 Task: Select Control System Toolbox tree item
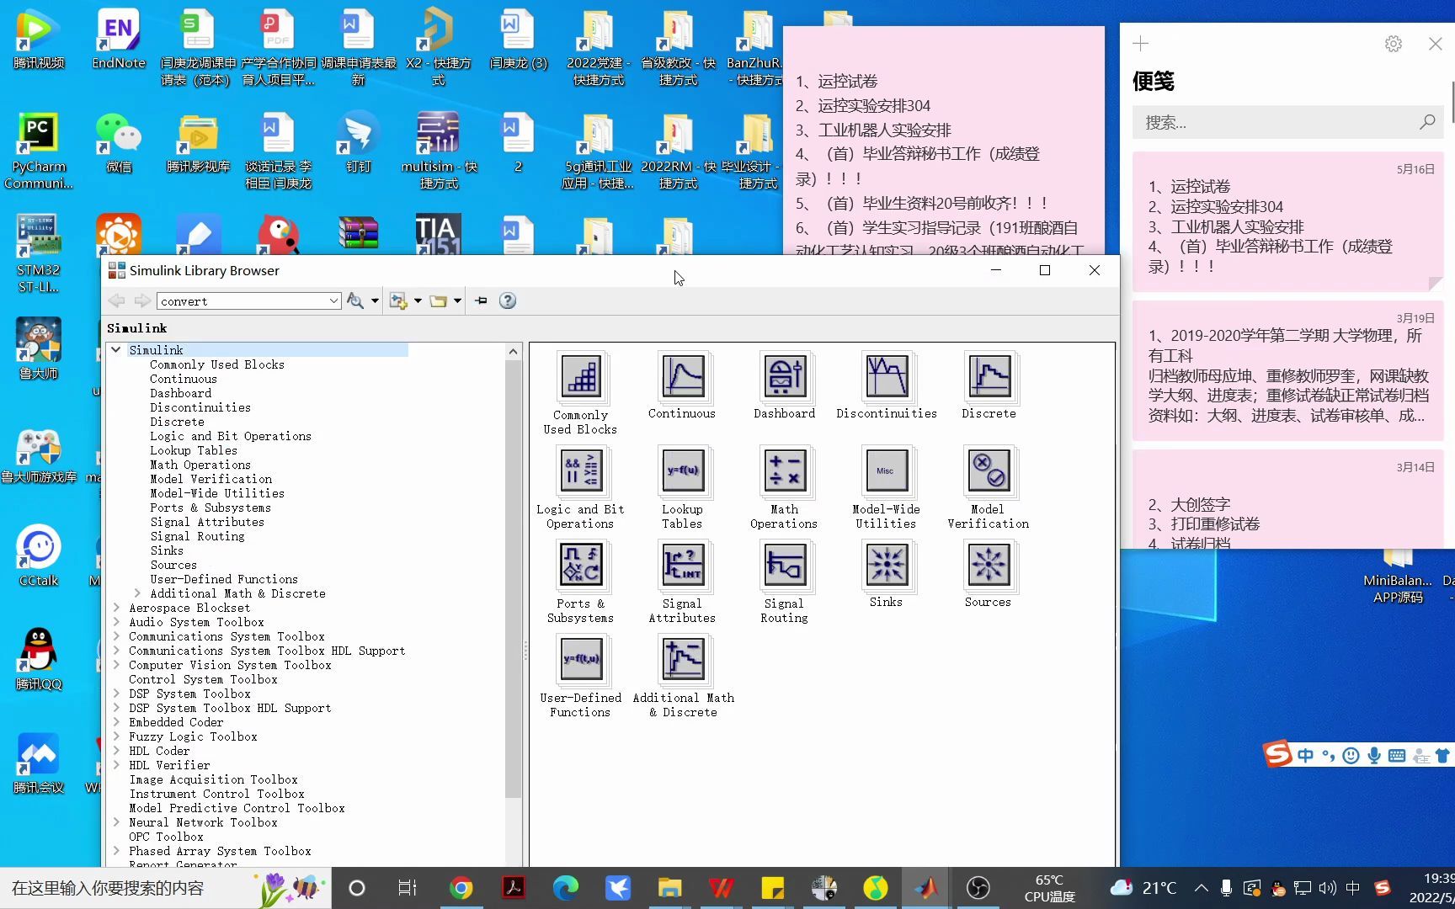[x=202, y=679]
